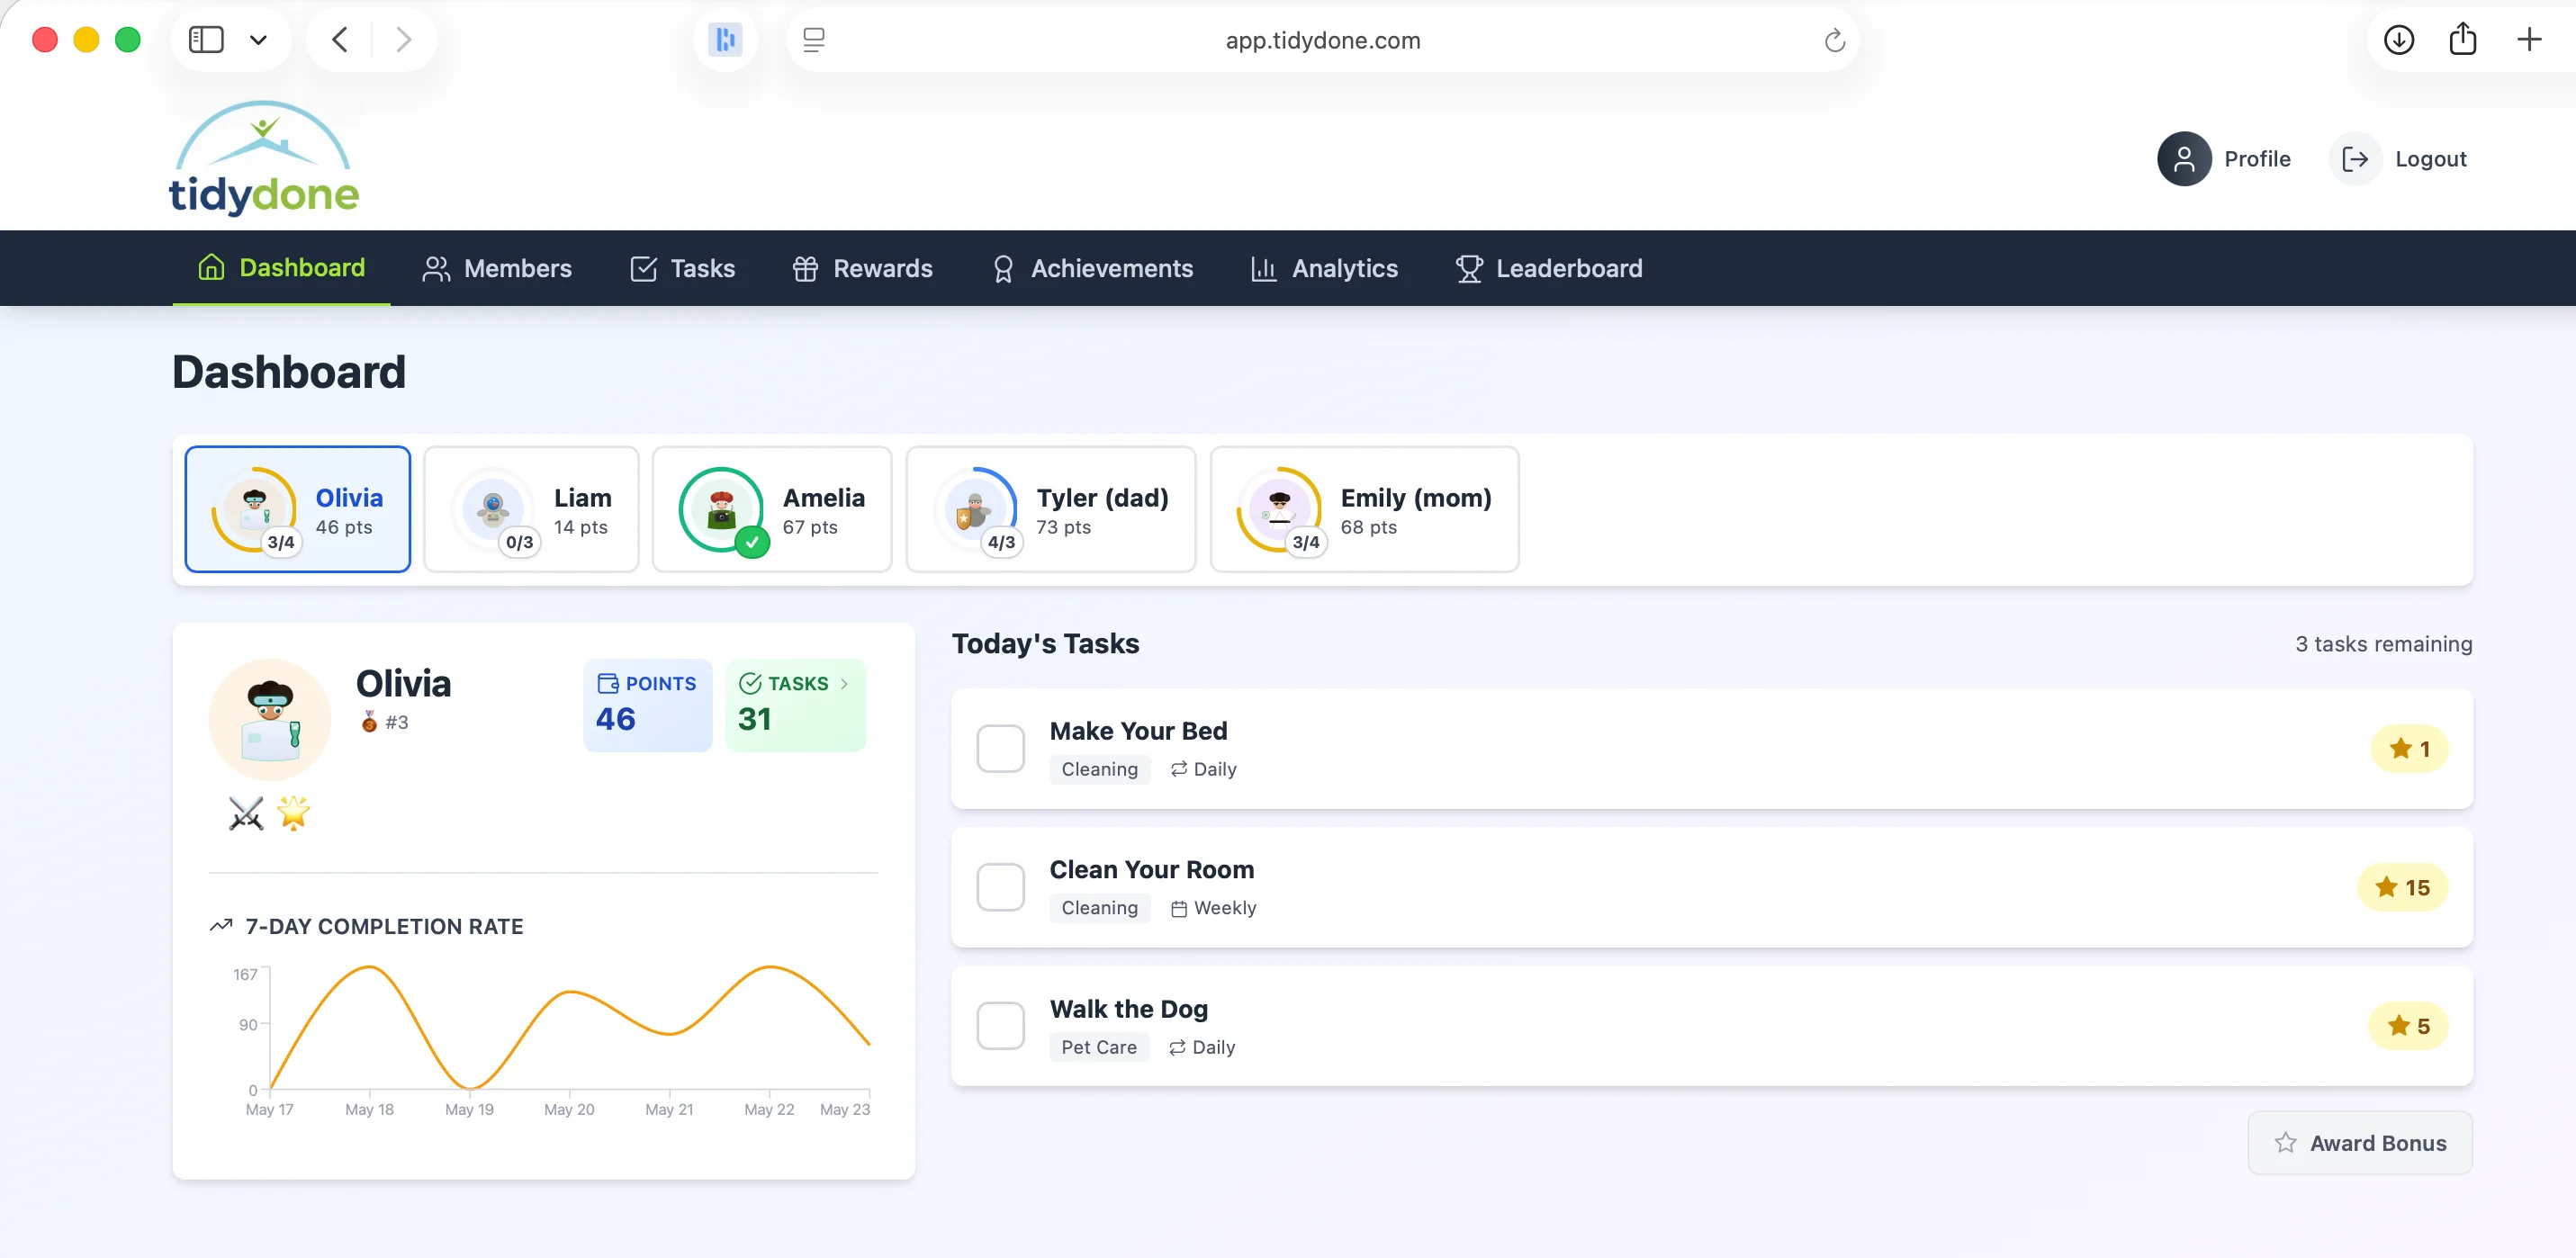Click the 5 star points badge
2576x1258 pixels.
[x=2407, y=1025]
